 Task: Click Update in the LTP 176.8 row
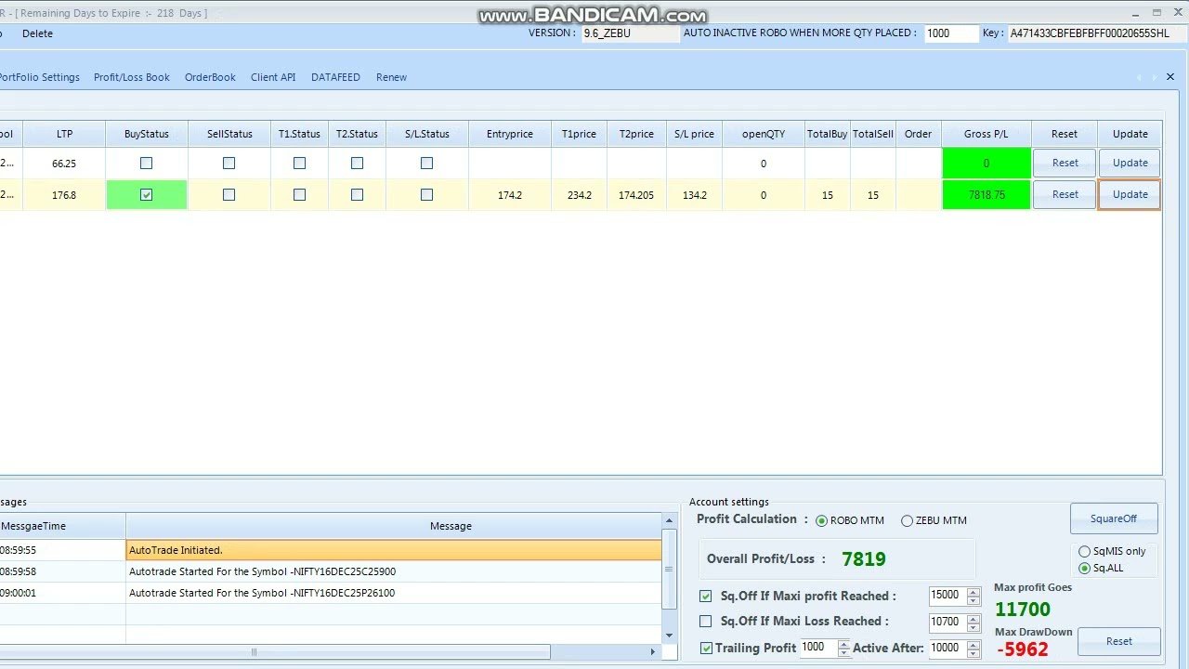pos(1130,194)
